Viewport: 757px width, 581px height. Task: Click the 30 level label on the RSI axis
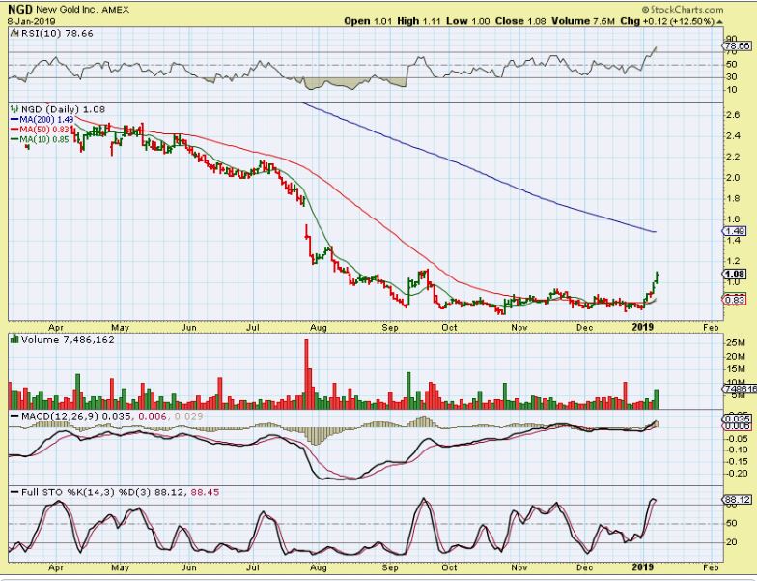coord(732,77)
